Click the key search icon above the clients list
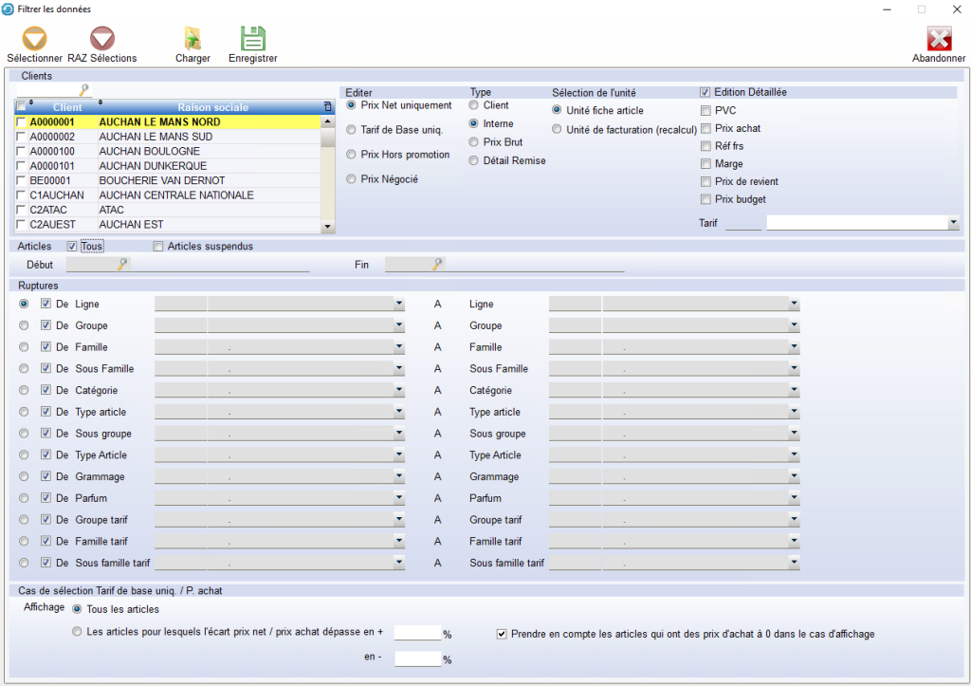Viewport: 971px width, 686px height. click(x=83, y=91)
